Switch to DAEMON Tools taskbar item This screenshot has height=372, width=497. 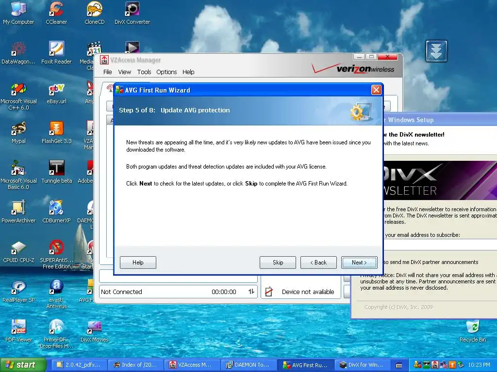(248, 365)
